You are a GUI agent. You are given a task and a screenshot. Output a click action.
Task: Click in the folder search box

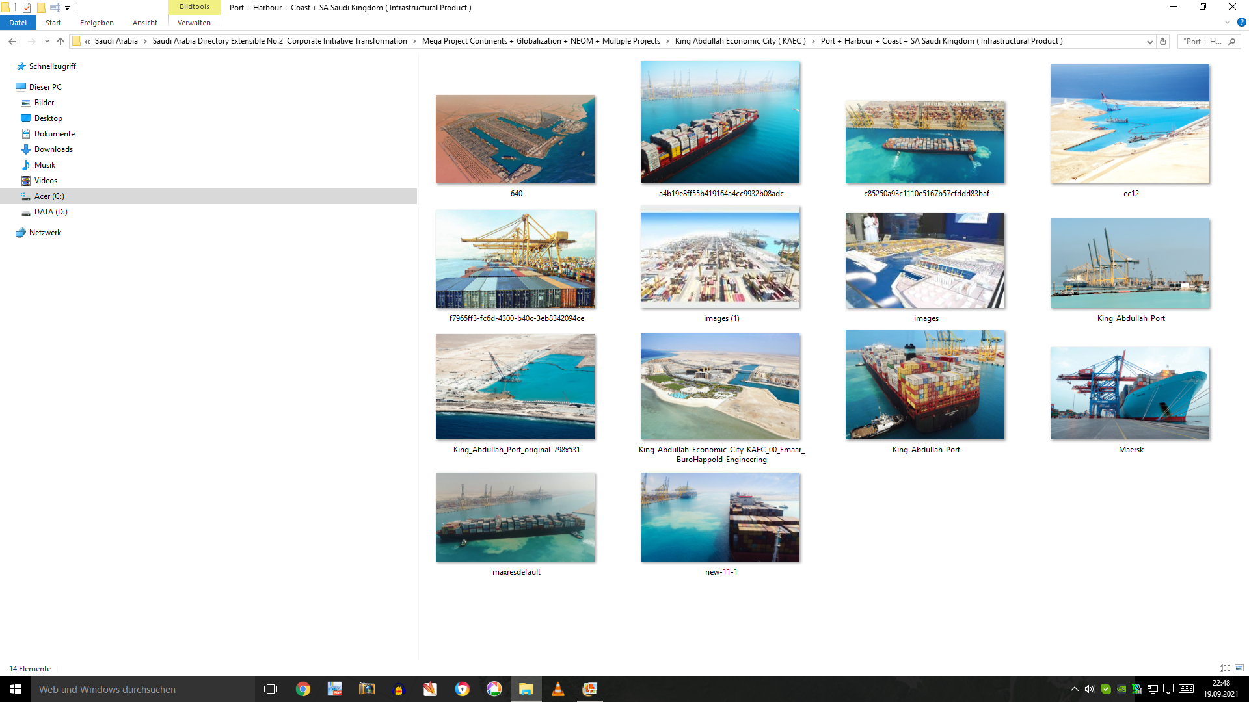tap(1209, 42)
